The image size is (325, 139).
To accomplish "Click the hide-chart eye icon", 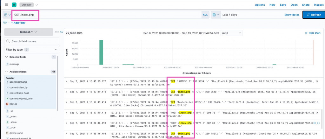I will [x=306, y=33].
